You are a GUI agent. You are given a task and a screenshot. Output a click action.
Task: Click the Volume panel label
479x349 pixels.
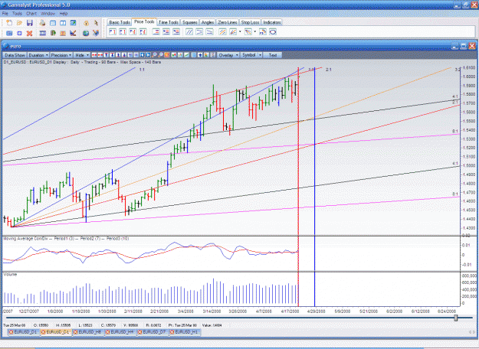click(10, 275)
